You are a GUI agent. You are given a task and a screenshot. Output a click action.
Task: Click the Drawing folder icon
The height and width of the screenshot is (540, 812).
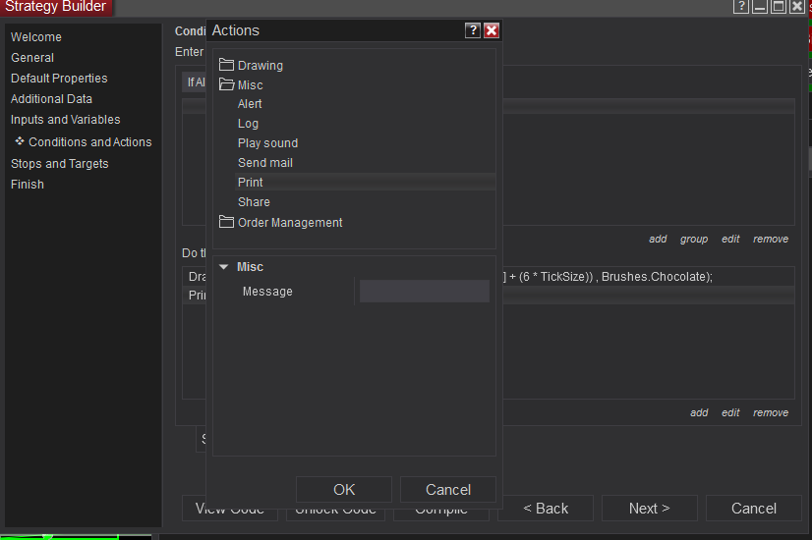pos(226,66)
